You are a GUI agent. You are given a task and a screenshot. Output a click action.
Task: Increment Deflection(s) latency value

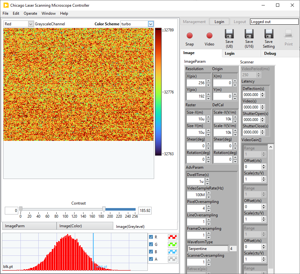[x=263, y=93]
